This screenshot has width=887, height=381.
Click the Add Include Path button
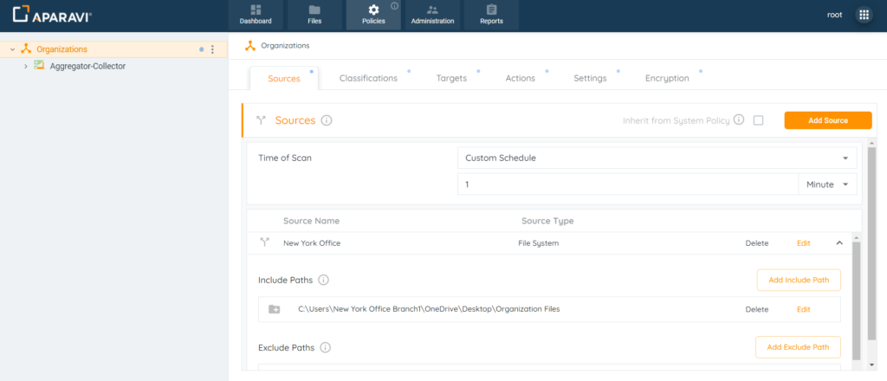tap(799, 280)
